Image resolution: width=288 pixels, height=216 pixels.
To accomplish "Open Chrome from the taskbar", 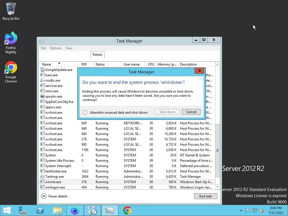I will 127,210.
